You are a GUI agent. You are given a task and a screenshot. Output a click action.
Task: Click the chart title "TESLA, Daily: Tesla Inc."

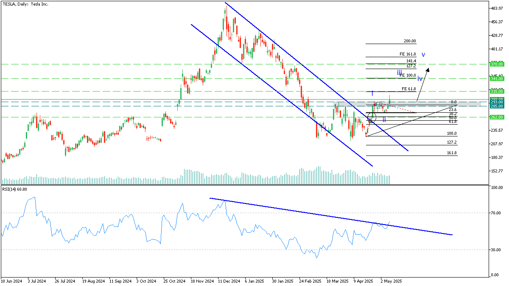(x=25, y=4)
